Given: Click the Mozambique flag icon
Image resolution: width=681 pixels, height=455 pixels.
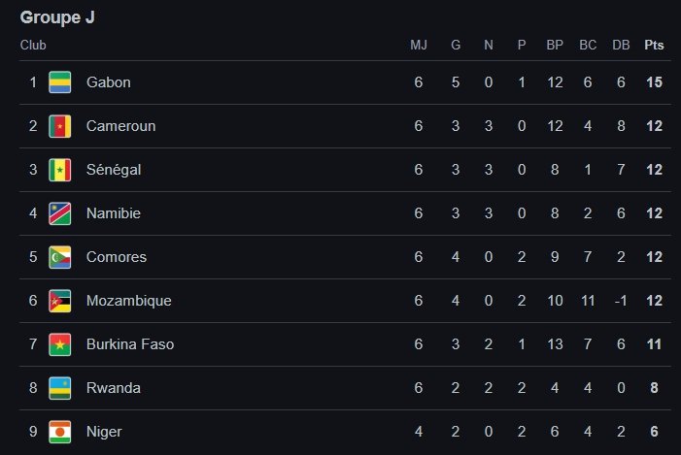Looking at the screenshot, I should 61,301.
